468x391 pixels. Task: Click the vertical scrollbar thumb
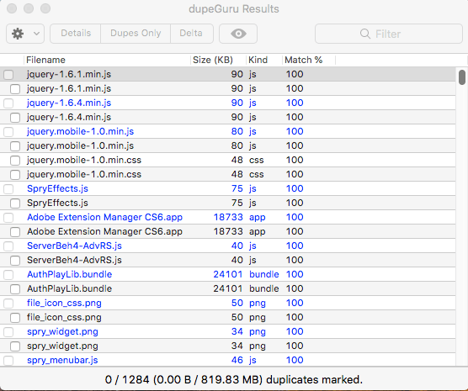(462, 77)
